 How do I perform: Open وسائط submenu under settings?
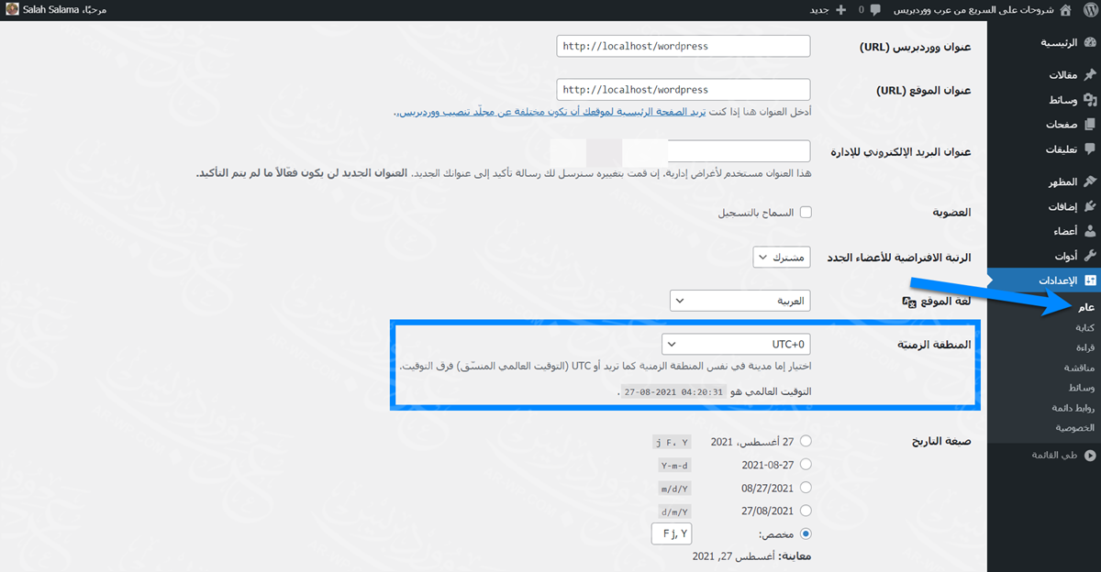(x=1081, y=388)
